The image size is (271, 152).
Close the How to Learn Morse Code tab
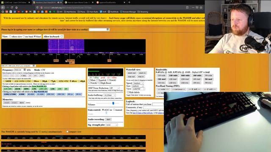93,3
